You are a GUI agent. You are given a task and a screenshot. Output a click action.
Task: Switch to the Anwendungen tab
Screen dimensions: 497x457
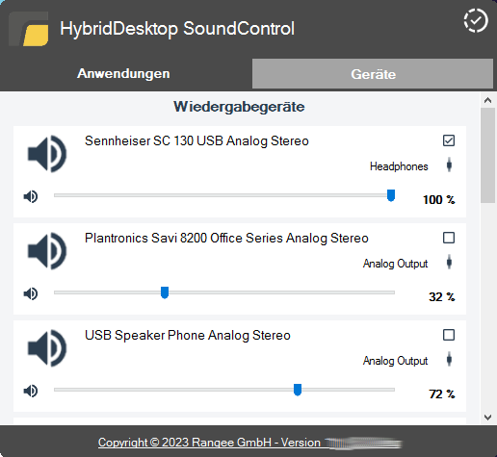[123, 73]
